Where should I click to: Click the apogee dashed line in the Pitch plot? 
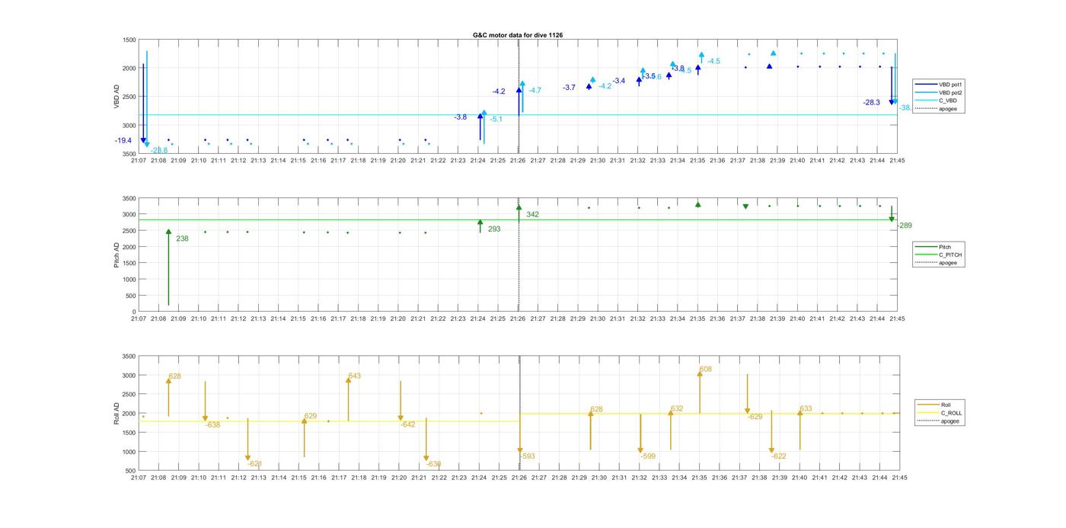[x=519, y=255]
